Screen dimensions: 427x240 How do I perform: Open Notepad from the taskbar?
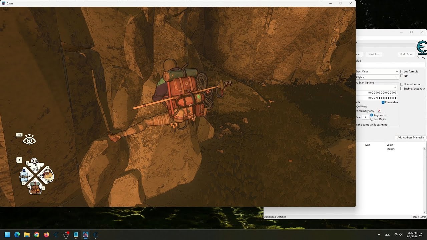click(76, 235)
